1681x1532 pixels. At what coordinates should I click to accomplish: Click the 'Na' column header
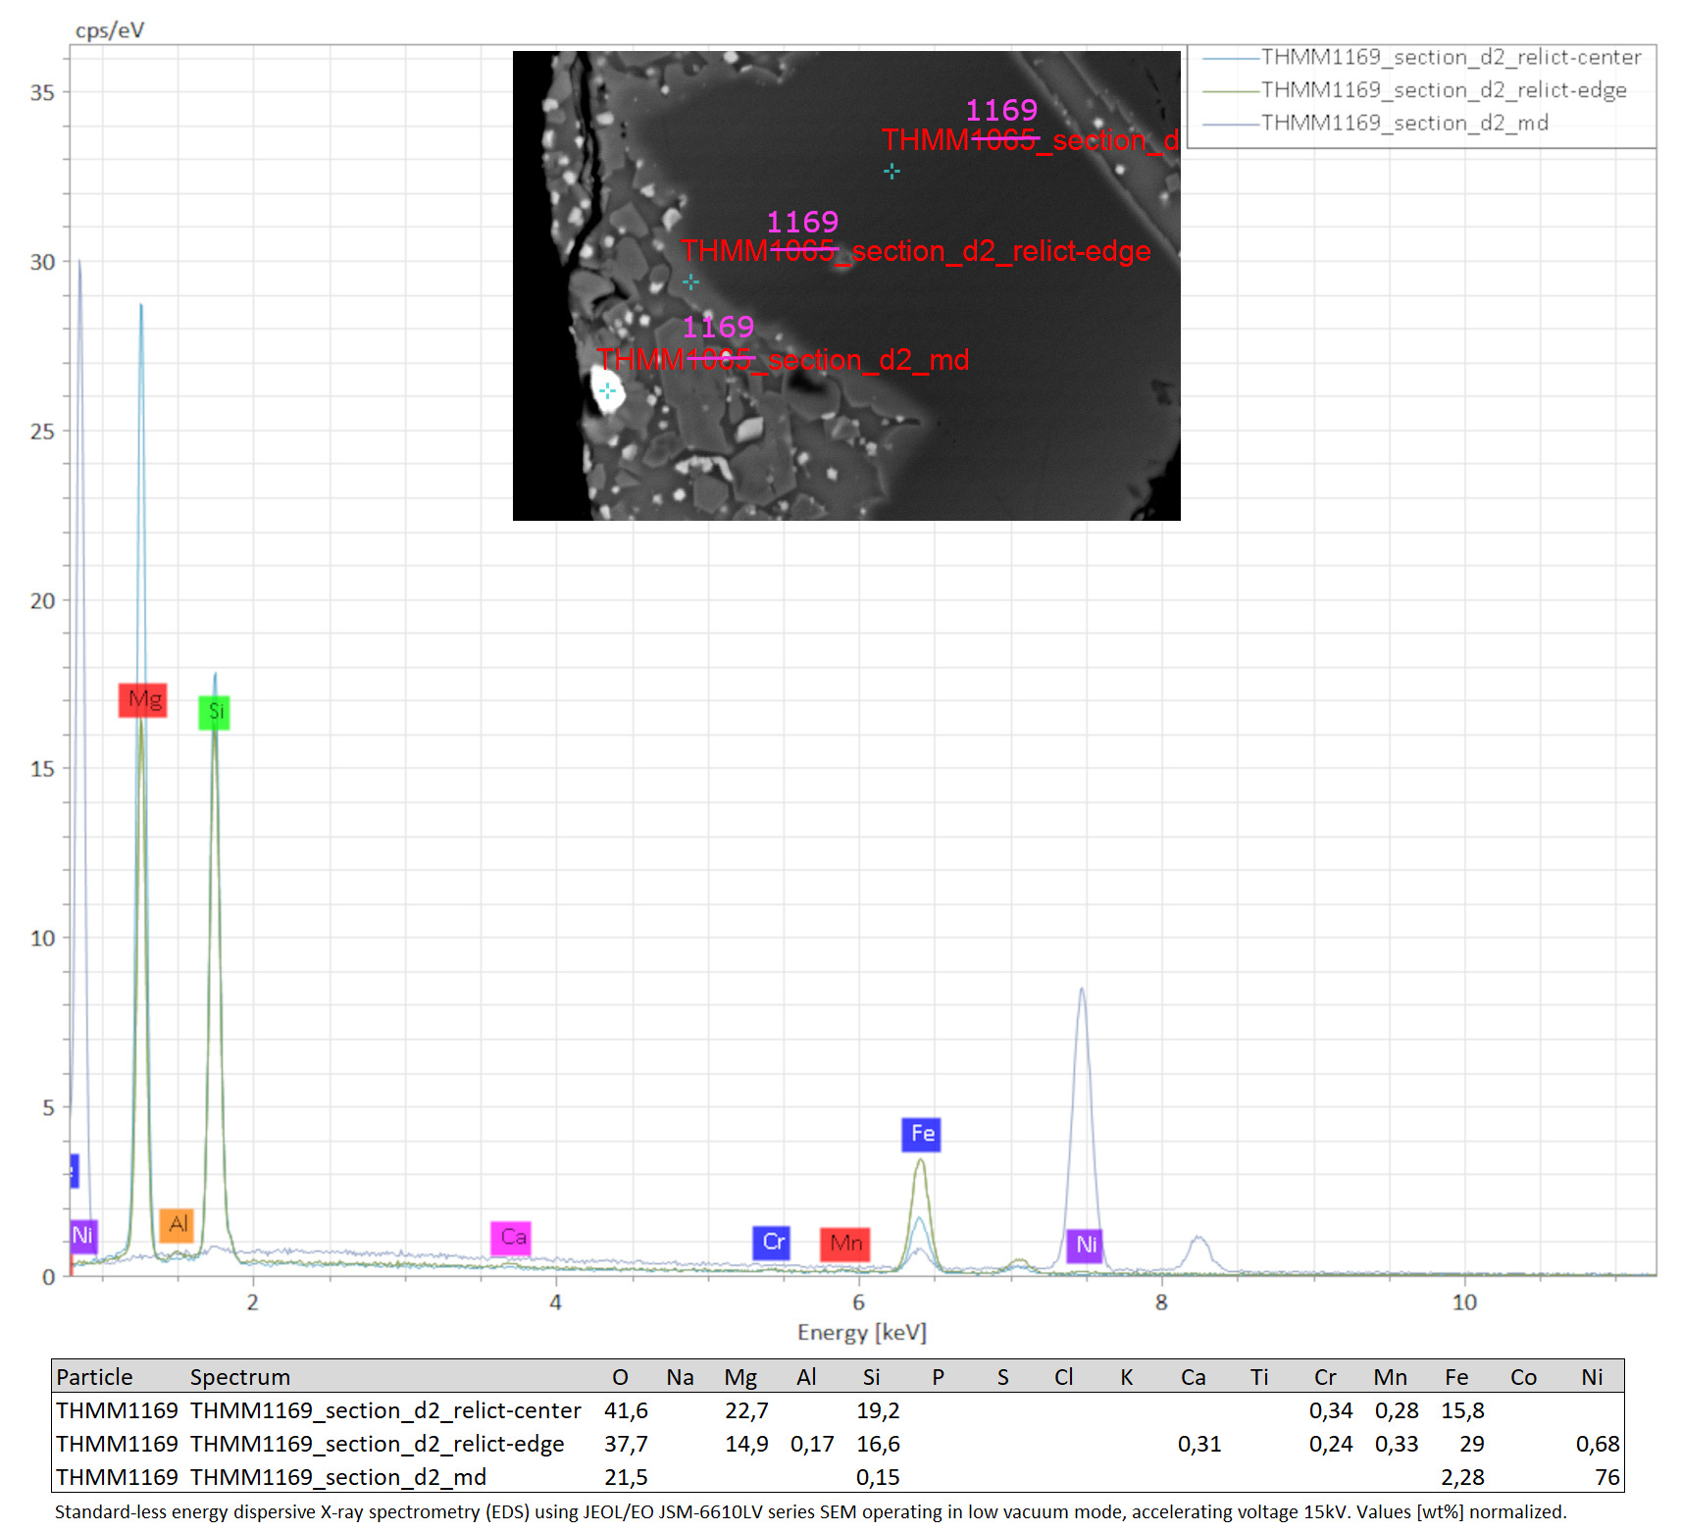tap(680, 1377)
